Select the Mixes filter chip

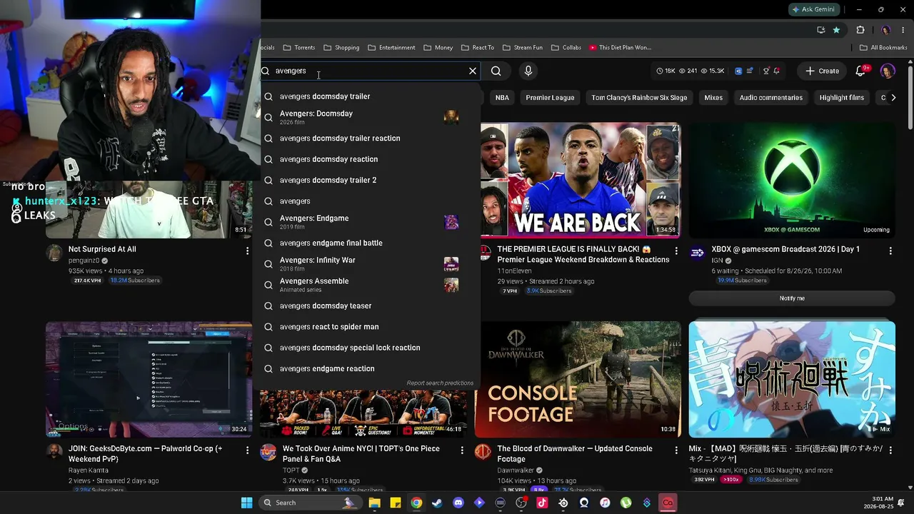713,98
